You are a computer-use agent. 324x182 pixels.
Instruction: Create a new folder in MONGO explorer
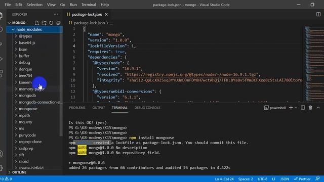point(44,23)
